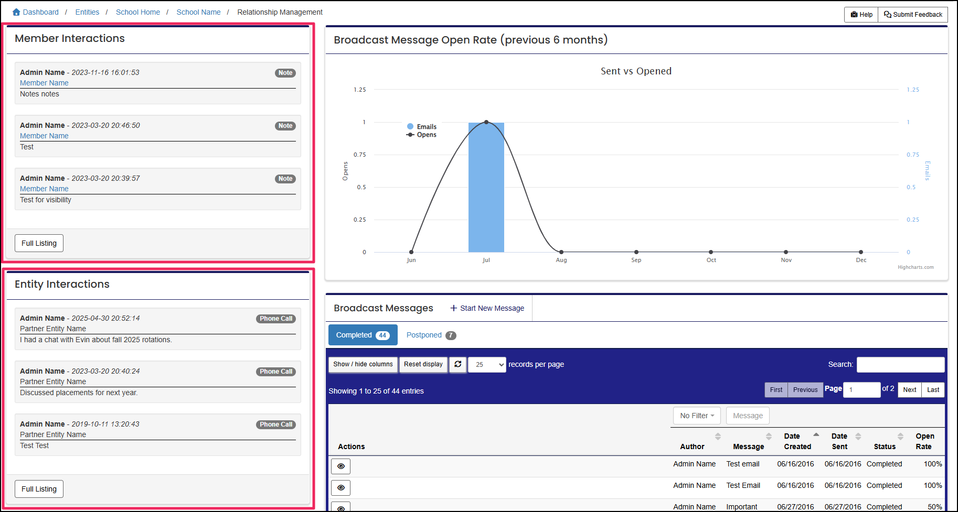958x512 pixels.
Task: View the Important message using its eye icon
Action: click(x=340, y=507)
